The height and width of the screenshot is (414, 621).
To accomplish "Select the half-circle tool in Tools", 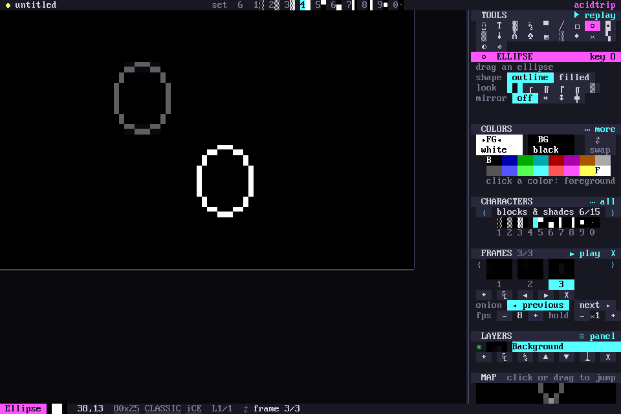I will pos(484,47).
